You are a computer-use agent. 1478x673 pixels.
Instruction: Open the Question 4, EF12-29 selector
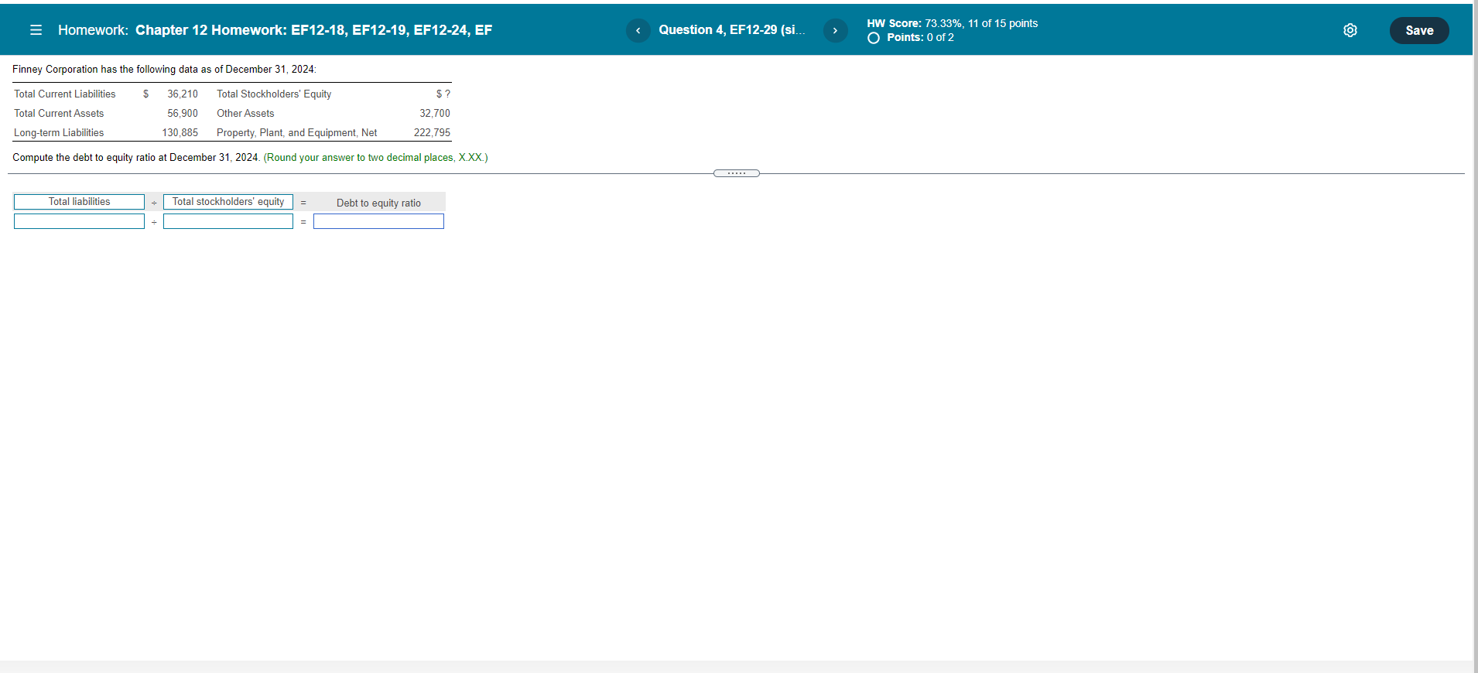click(731, 29)
